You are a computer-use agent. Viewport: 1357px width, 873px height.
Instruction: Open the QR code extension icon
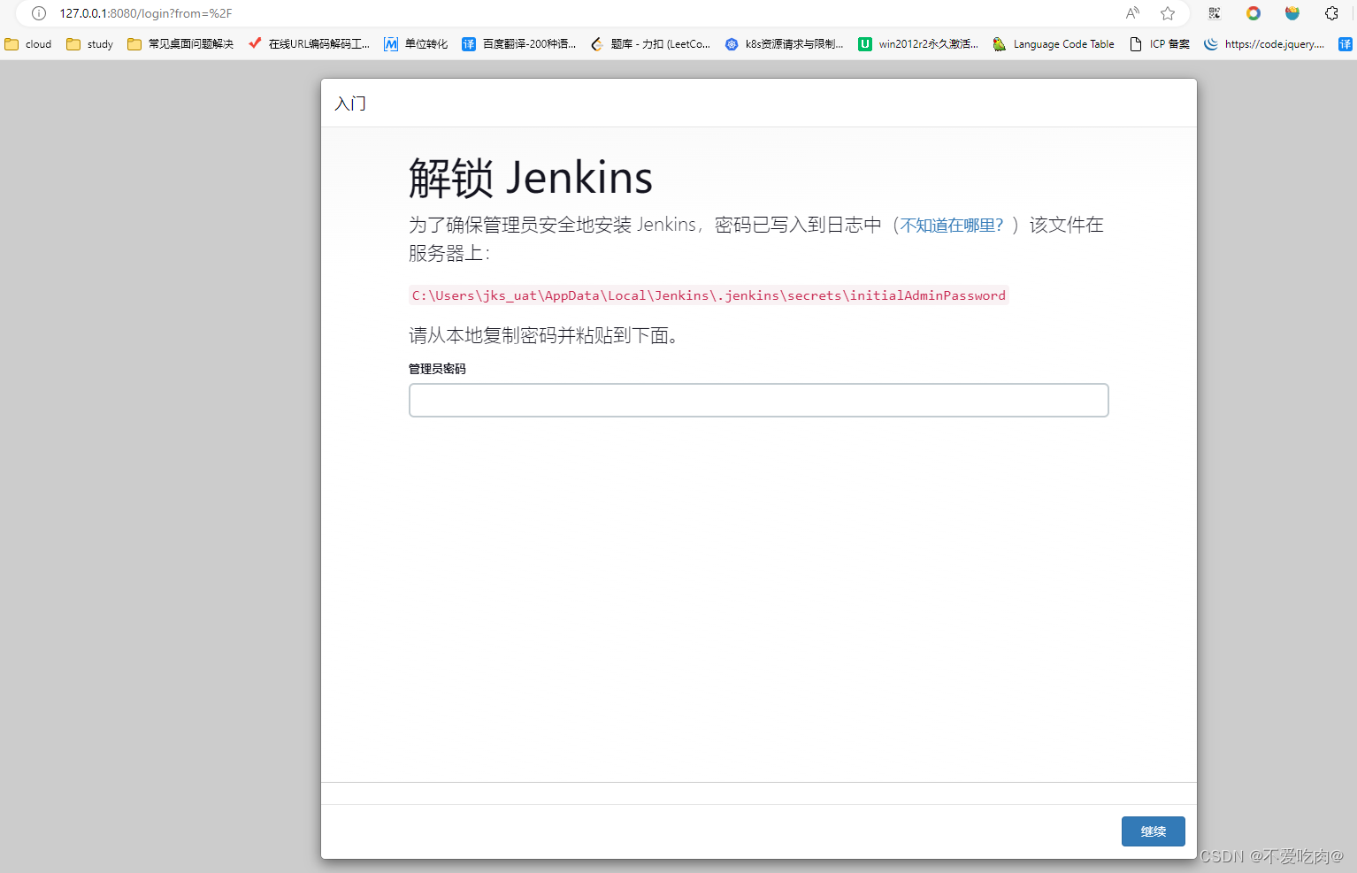click(x=1215, y=13)
